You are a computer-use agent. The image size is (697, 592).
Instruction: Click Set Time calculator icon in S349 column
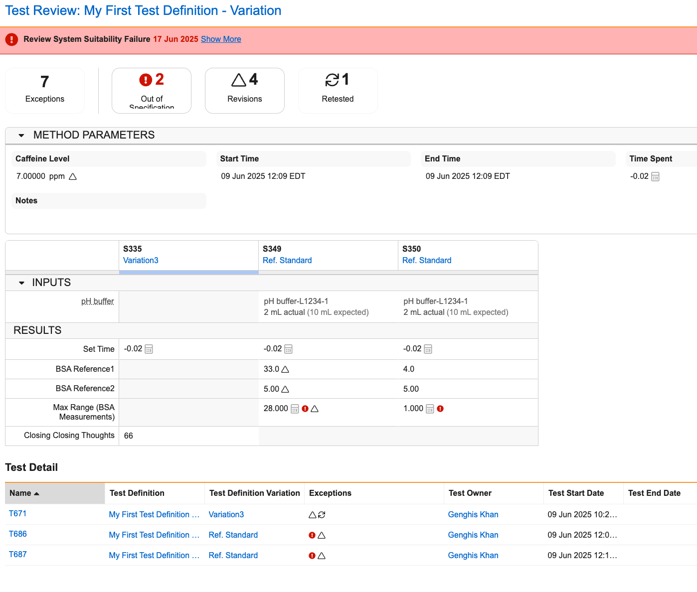(288, 349)
